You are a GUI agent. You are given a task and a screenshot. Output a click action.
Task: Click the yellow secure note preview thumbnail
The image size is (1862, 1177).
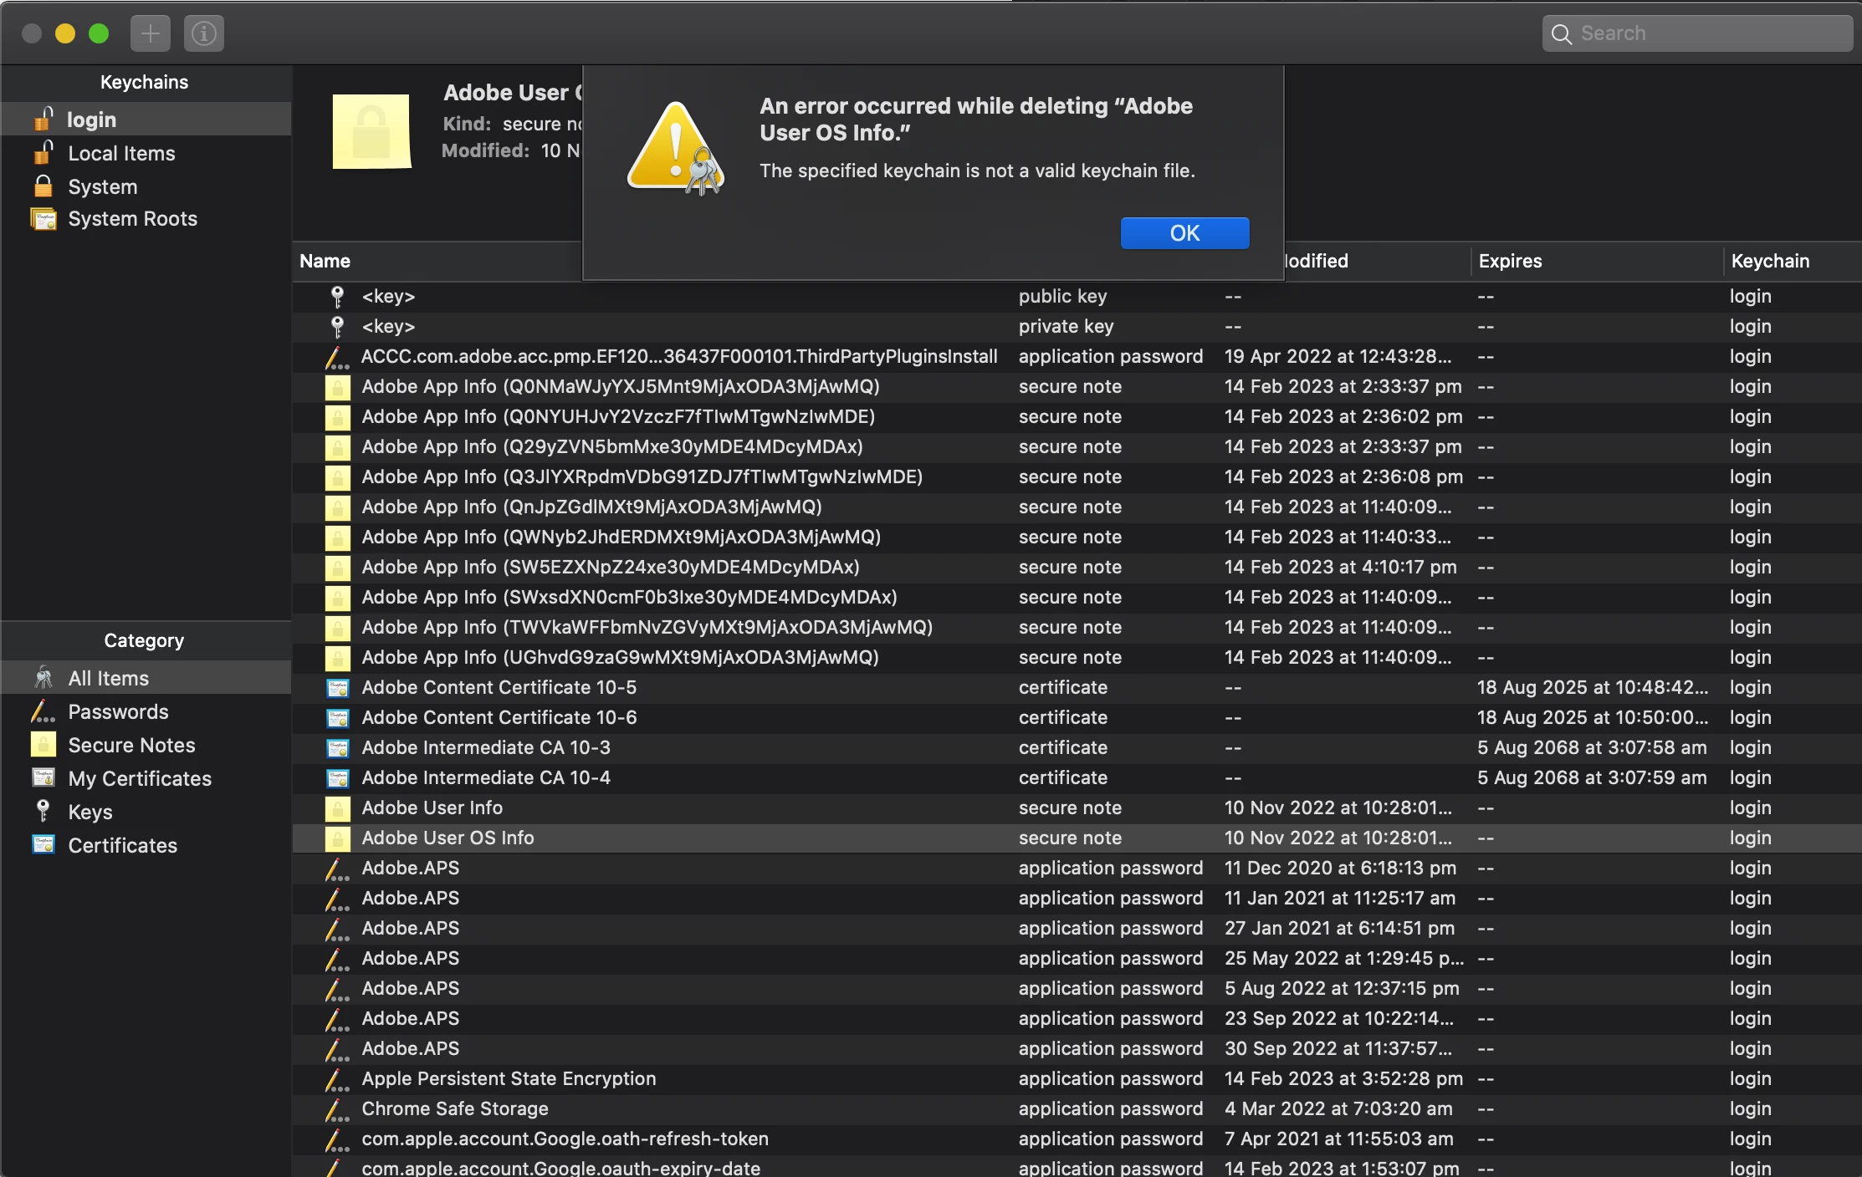coord(371,131)
